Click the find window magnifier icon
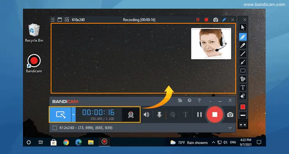Image resolution: width=289 pixels, height=154 pixels. pos(67,20)
